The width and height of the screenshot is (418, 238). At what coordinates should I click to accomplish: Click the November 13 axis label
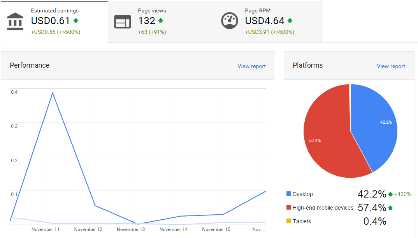(131, 229)
